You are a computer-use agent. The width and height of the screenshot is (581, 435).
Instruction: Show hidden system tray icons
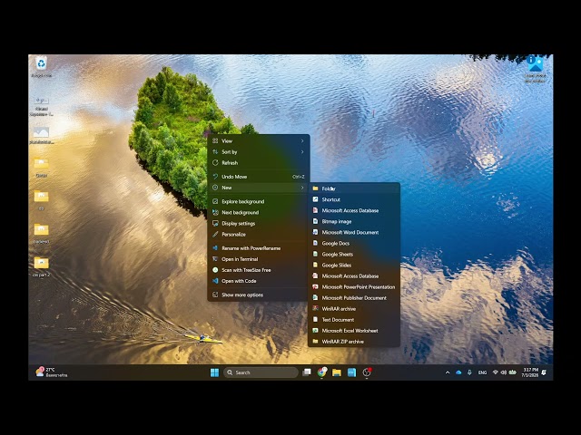point(448,372)
